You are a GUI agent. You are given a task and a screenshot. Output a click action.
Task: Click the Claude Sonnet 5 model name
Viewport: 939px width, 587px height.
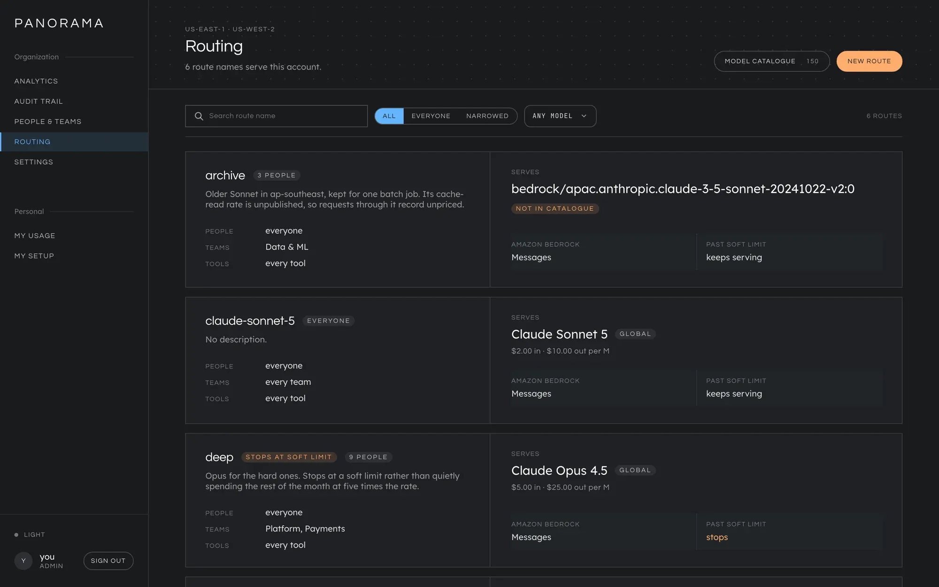point(559,334)
